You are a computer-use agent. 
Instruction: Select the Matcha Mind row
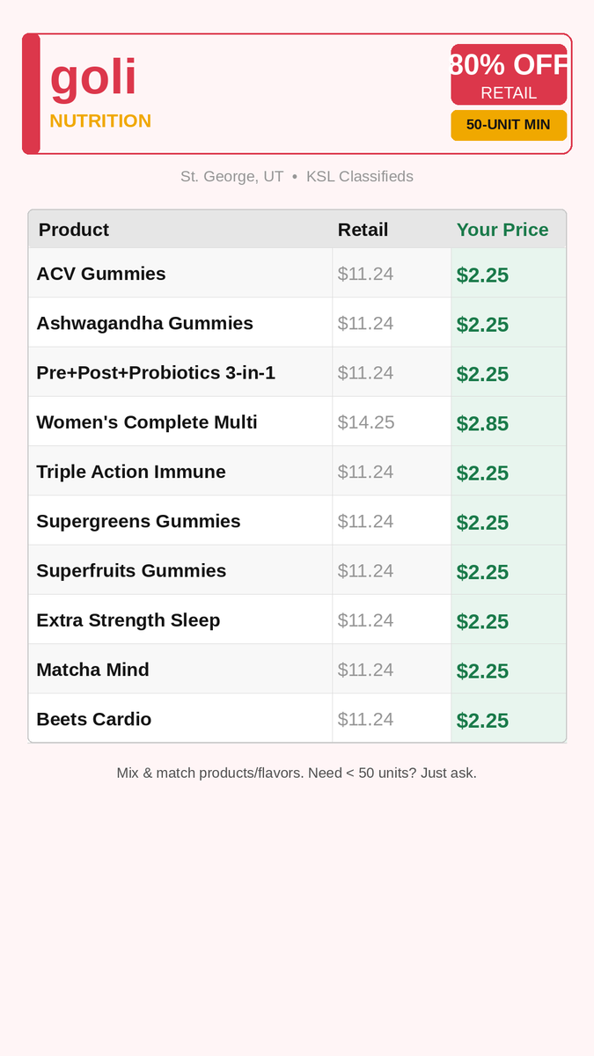click(x=92, y=670)
